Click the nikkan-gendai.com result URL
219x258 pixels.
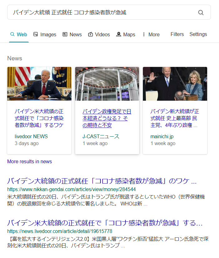click(71, 189)
